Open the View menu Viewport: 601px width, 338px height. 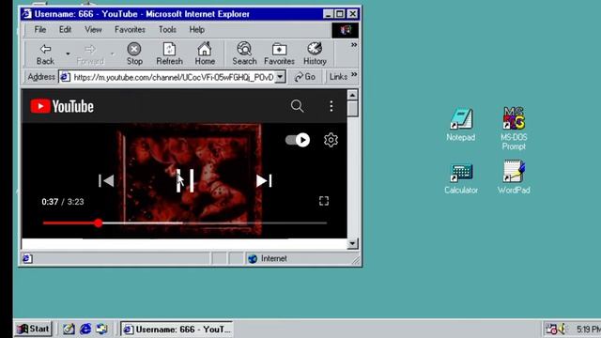(93, 29)
